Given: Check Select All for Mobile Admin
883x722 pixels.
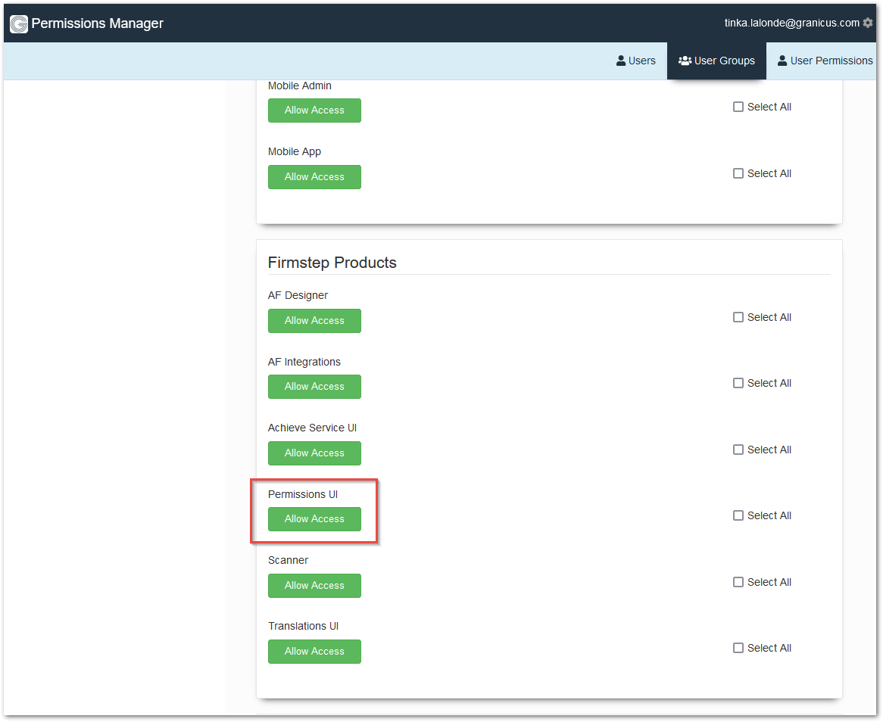Looking at the screenshot, I should point(738,107).
